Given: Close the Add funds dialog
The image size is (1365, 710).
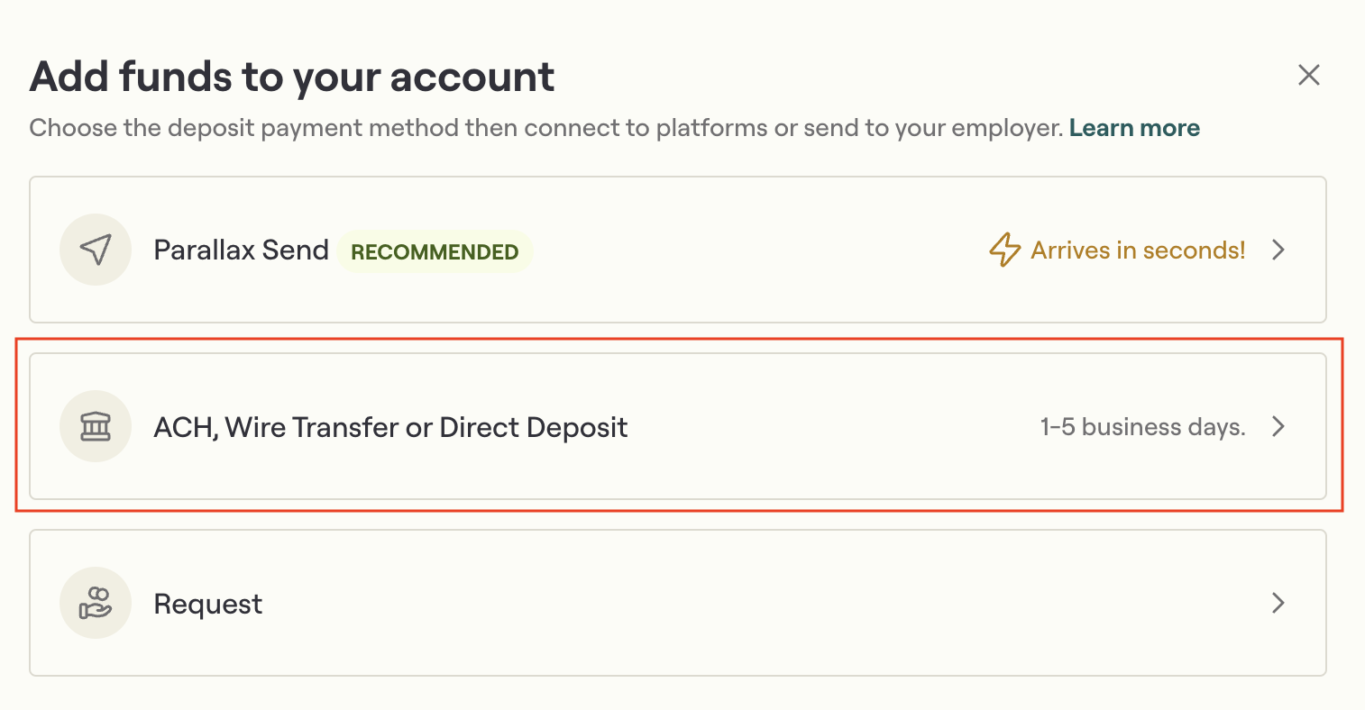Looking at the screenshot, I should [x=1308, y=75].
